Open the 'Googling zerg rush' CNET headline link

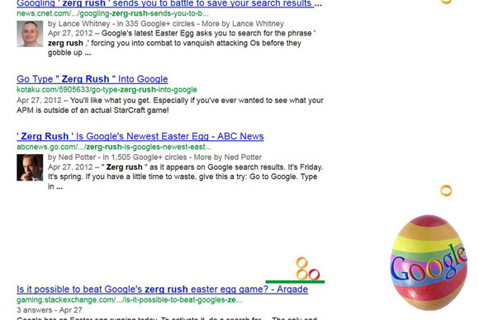[x=169, y=3]
